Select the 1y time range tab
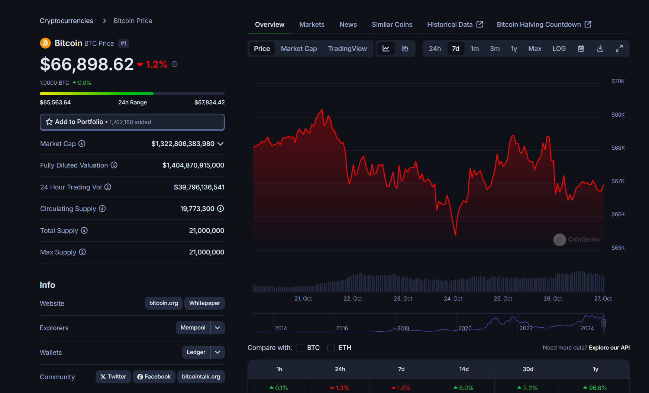Image resolution: width=649 pixels, height=393 pixels. click(514, 49)
